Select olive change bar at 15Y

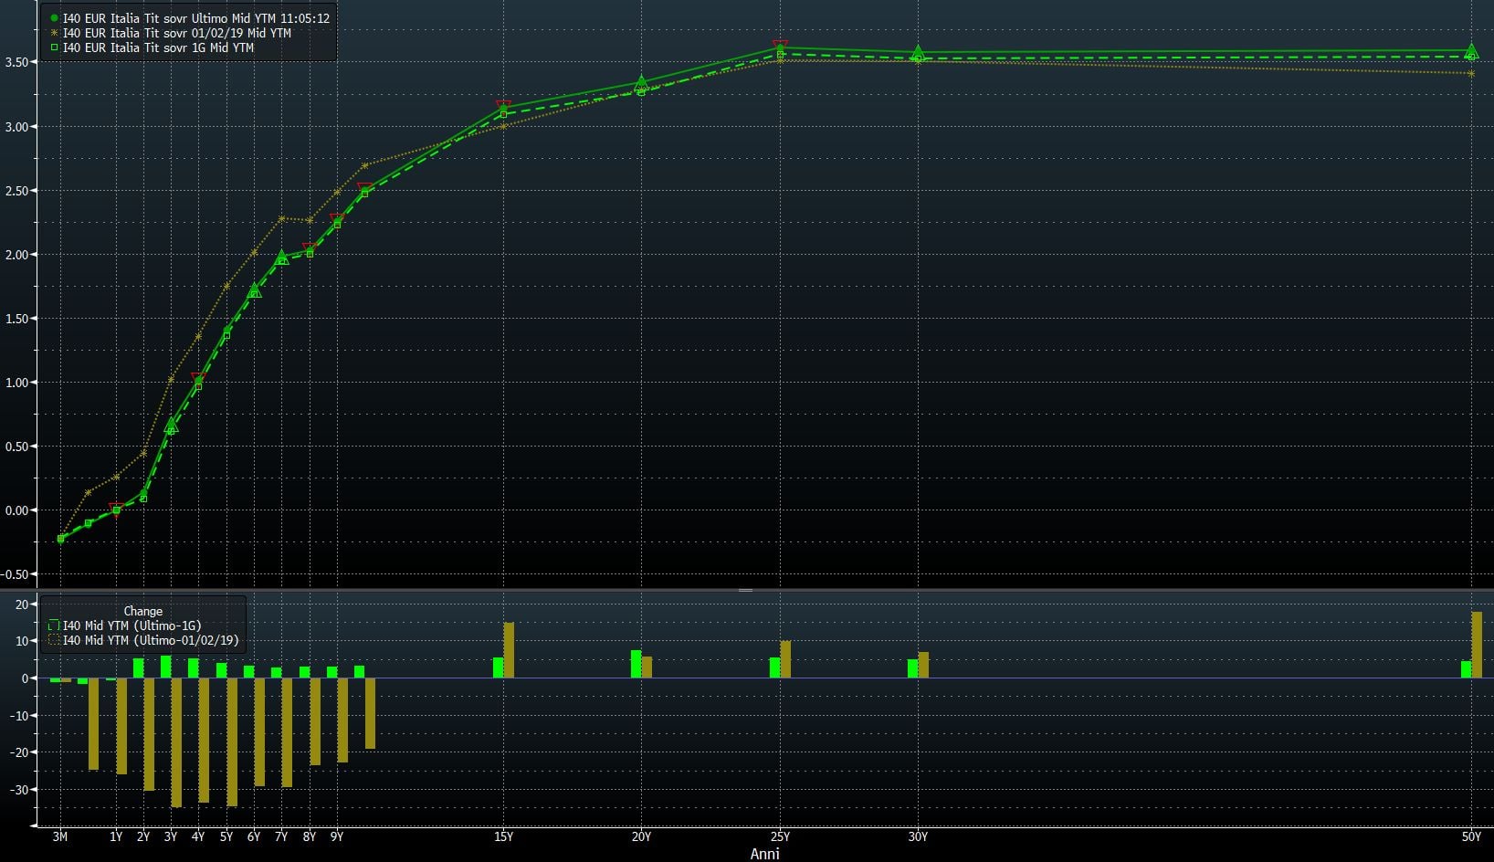(x=509, y=650)
